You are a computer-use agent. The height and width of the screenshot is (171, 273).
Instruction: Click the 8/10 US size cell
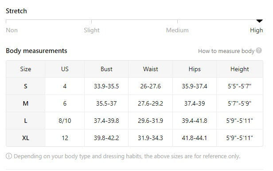pos(65,121)
